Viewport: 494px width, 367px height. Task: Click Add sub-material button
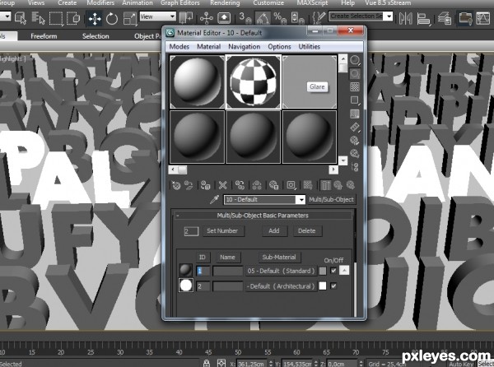coord(274,230)
